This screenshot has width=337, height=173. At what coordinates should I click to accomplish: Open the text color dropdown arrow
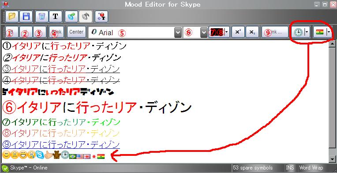227,33
